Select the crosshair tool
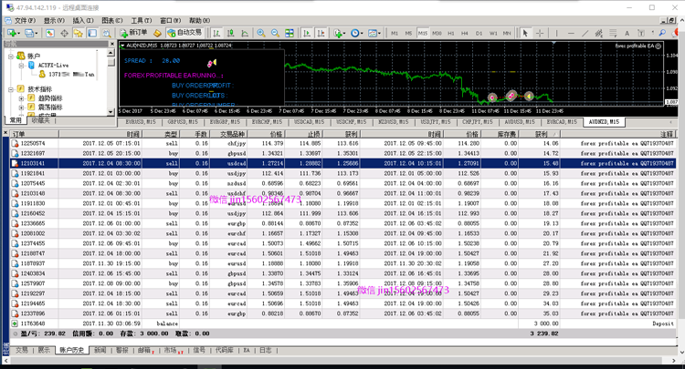 click(x=540, y=33)
